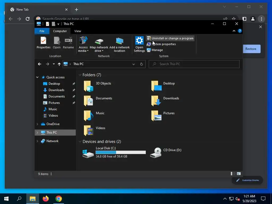
Task: Open Chrome profile icon
Action: [x=253, y=19]
